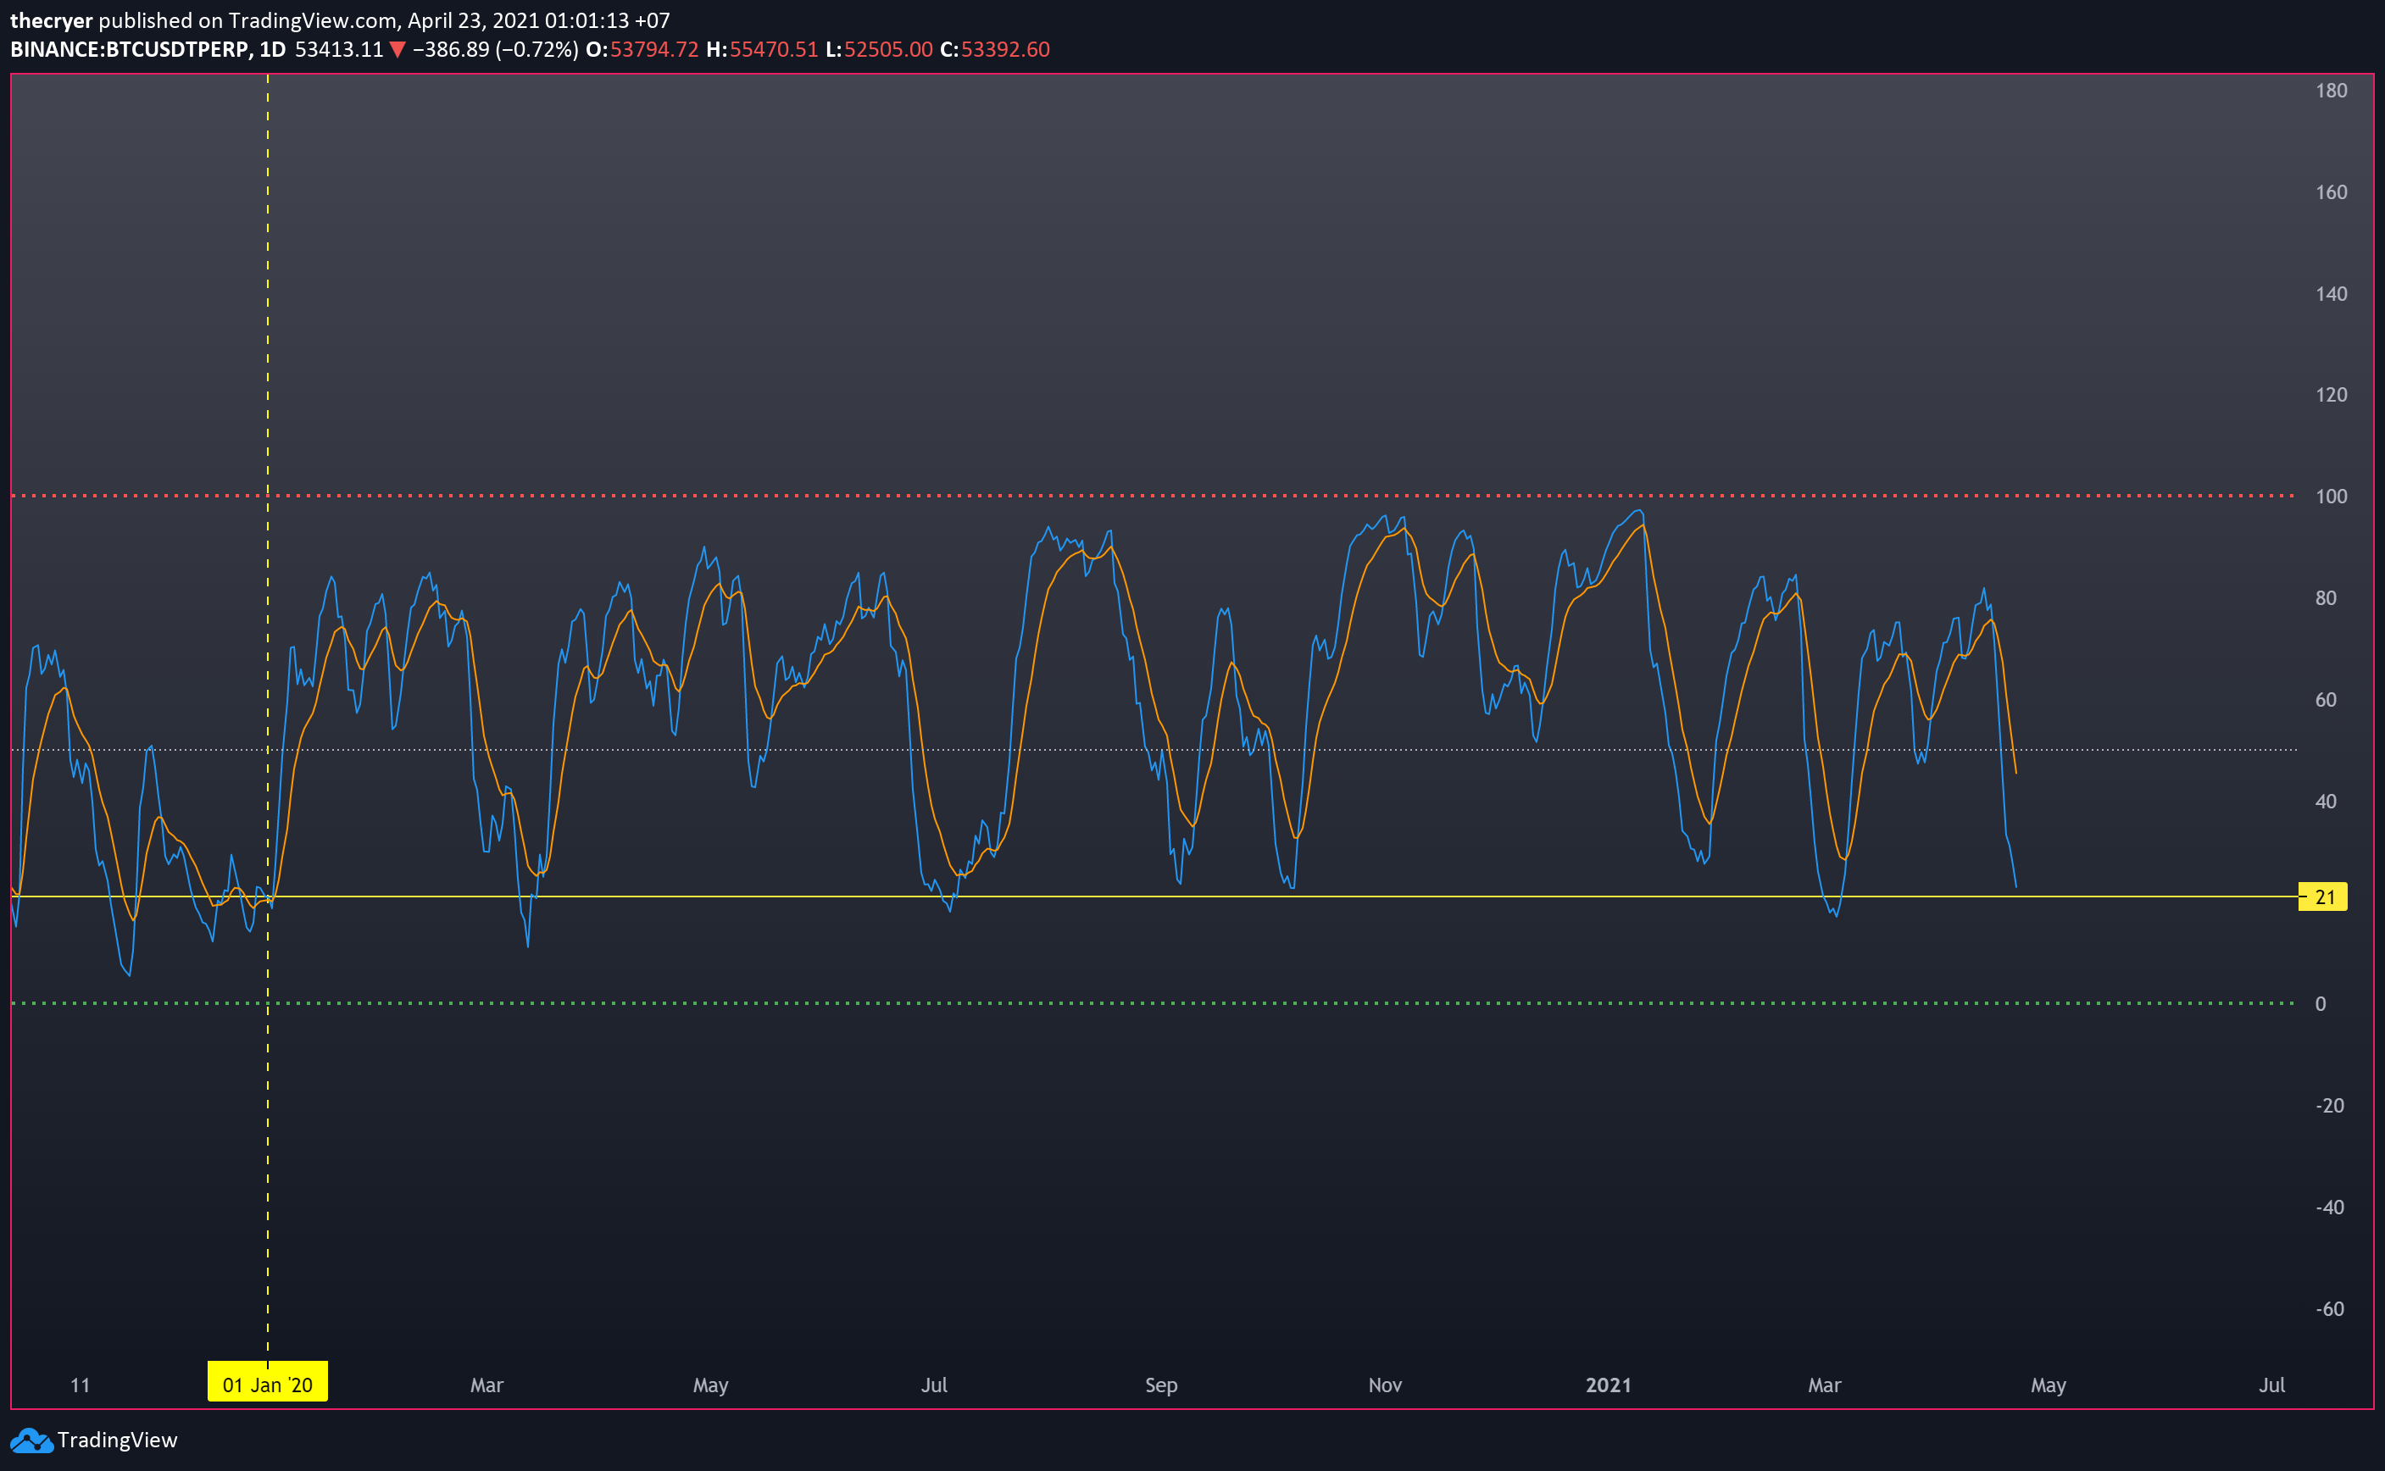
Task: Click the publish timestamp 'April 23, 2021 01:01:13 +07'
Action: tap(538, 20)
